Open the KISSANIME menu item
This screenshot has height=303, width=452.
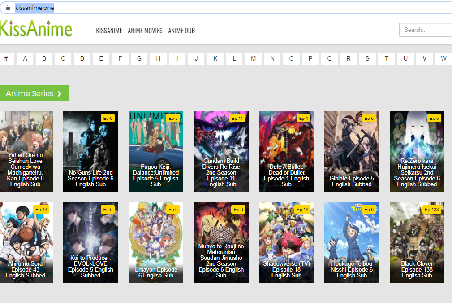(109, 31)
